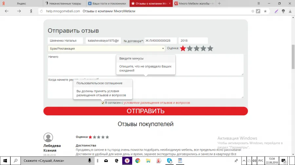The image size is (295, 165).
Task: Click the Turbo mode rocket icon
Action: coord(258,11)
